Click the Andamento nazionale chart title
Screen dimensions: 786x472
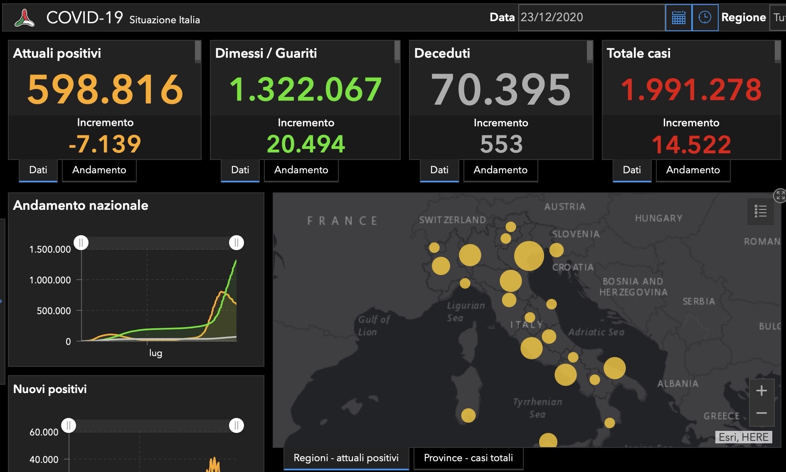(81, 205)
